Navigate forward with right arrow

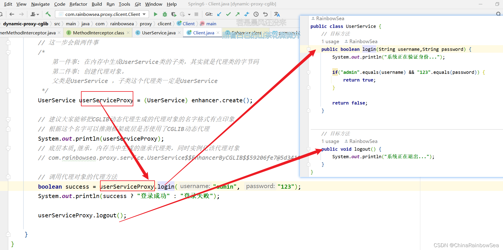click(21, 14)
